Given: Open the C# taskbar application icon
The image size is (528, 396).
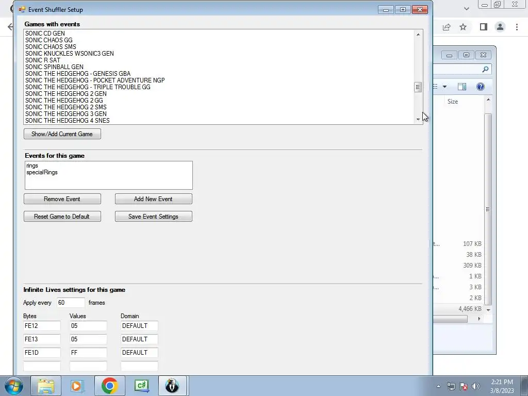Looking at the screenshot, I should [x=141, y=386].
